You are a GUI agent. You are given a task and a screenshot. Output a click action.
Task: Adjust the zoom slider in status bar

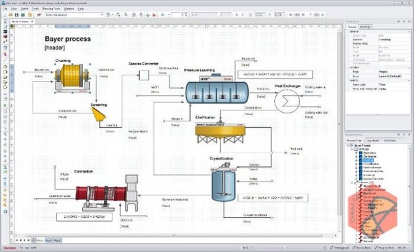[285, 248]
